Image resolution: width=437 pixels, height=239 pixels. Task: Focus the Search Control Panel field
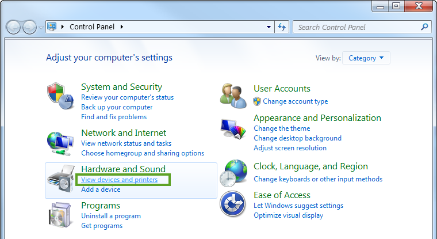coord(358,27)
